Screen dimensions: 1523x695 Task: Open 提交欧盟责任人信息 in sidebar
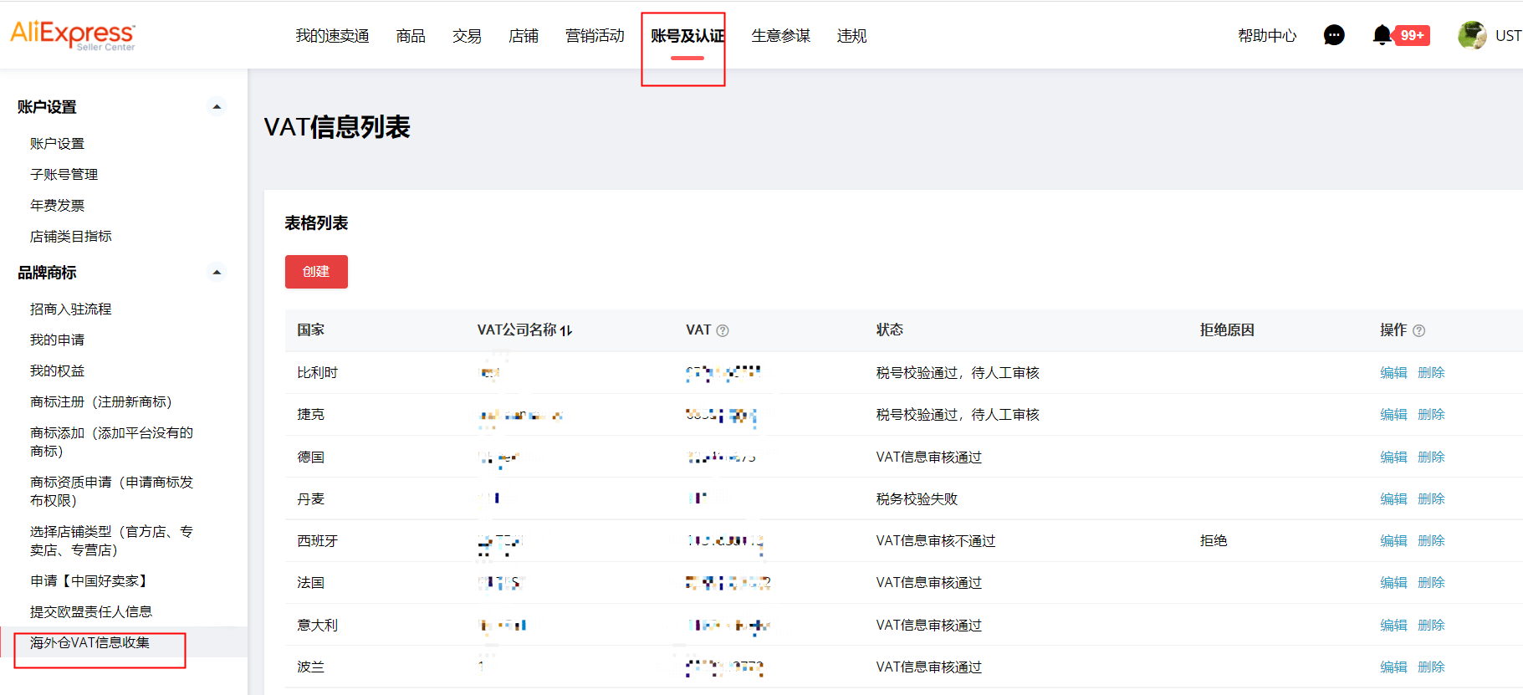click(x=91, y=611)
